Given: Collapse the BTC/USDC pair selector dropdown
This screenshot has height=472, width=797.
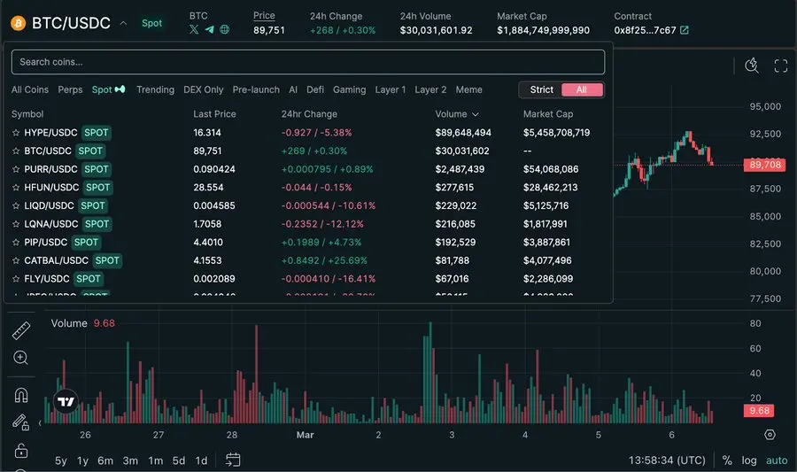Looking at the screenshot, I should [123, 23].
